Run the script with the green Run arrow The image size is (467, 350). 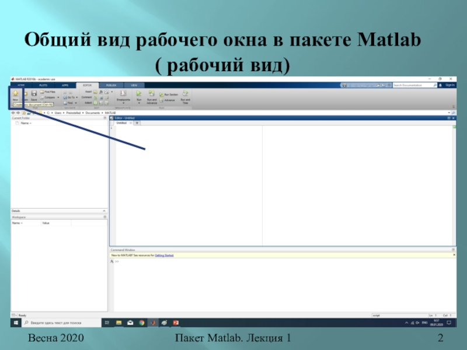click(x=139, y=93)
